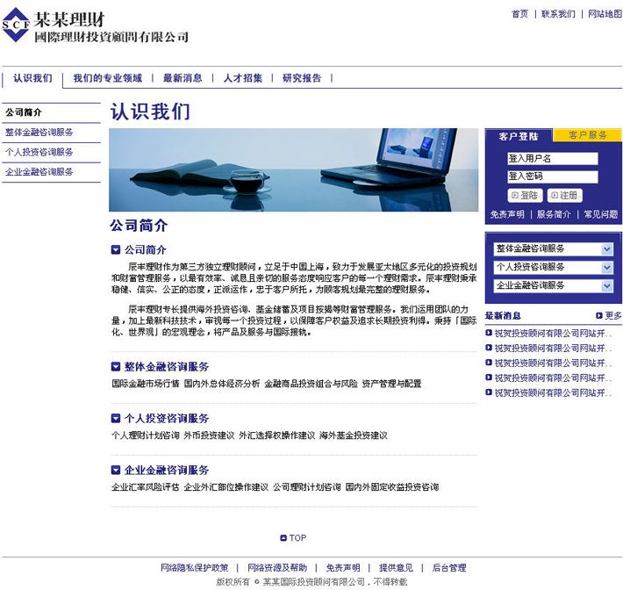Image resolution: width=623 pixels, height=590 pixels.
Task: Open 我们的专业领域 navigation item
Action: [x=108, y=78]
